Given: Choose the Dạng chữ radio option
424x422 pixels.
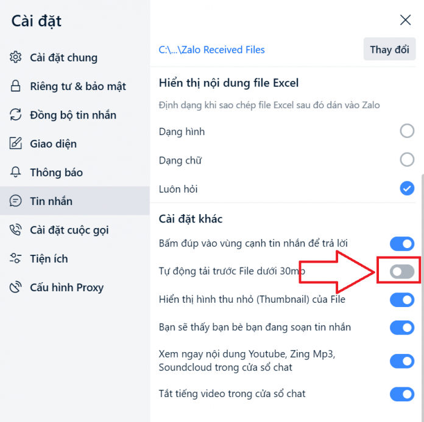Looking at the screenshot, I should pos(407,159).
